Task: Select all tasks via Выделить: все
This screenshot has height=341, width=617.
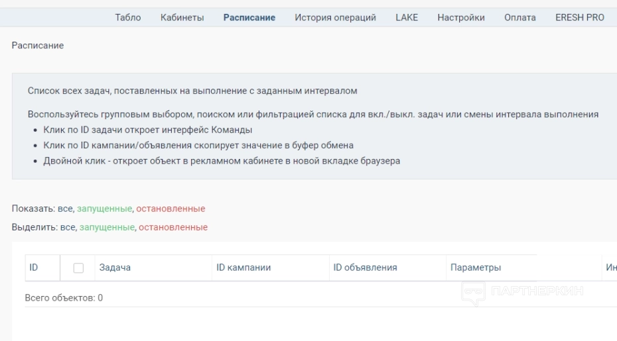Action: point(69,227)
